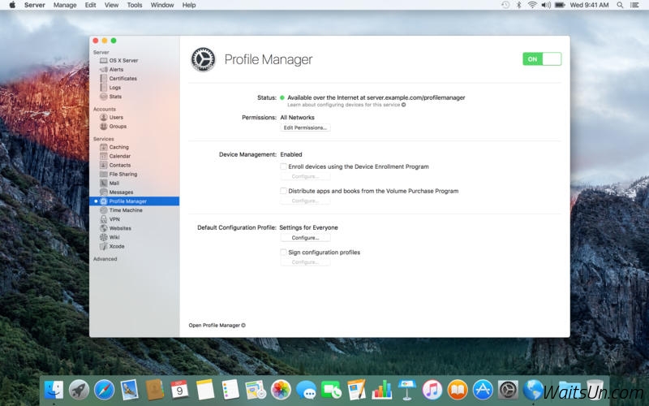
Task: Open Certificates in the sidebar
Action: [x=118, y=78]
